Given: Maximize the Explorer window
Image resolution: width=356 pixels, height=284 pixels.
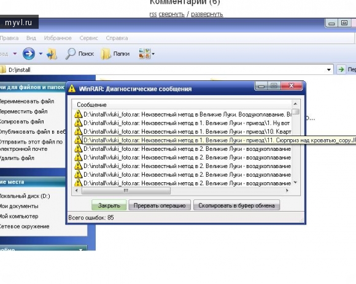Looking at the screenshot, I should point(344,23).
